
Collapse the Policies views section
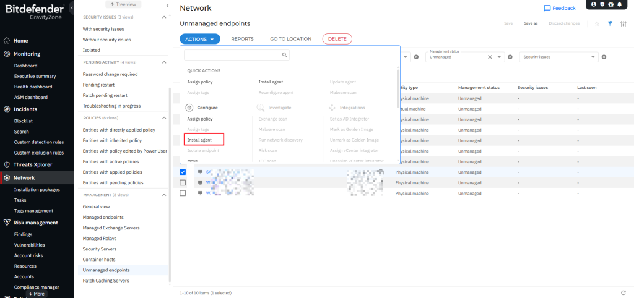[164, 117]
